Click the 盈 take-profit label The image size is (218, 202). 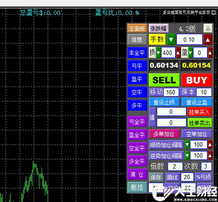pos(185,52)
